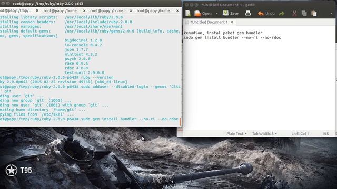
Task: Click '/usr/local/share/man/man1' path in terminal
Action: point(94,27)
